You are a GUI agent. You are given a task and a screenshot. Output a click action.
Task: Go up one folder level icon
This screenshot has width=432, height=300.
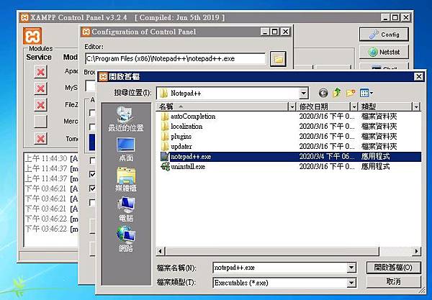(x=337, y=93)
